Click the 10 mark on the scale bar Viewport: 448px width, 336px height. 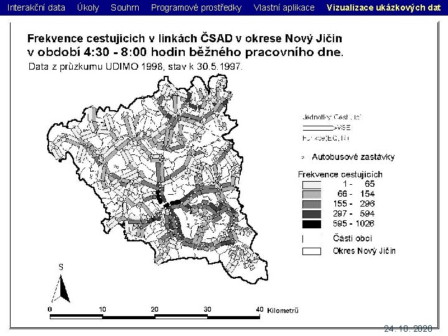(x=102, y=309)
